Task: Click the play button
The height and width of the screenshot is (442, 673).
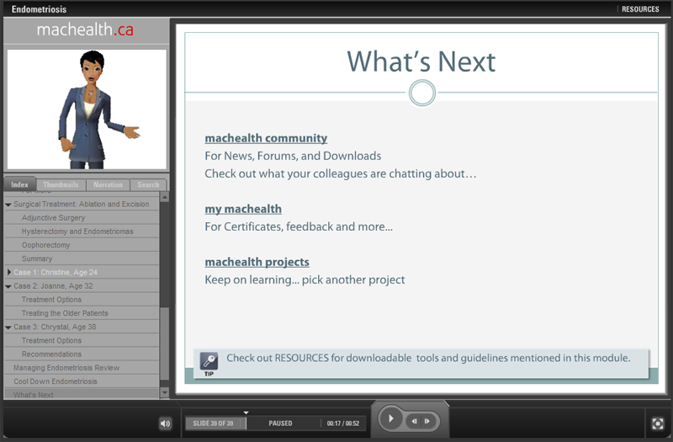Action: (x=390, y=418)
